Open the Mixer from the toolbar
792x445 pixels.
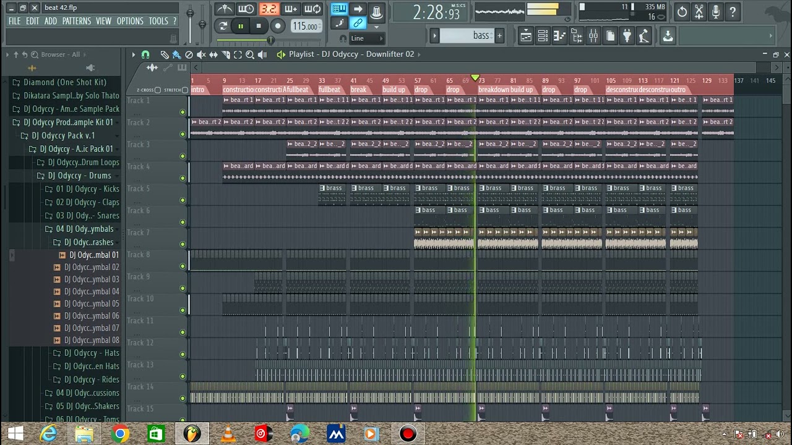[x=593, y=36]
